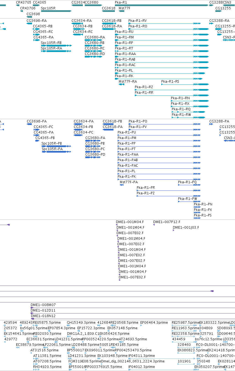Select the DME1-012D11 feature label

click(43, 310)
